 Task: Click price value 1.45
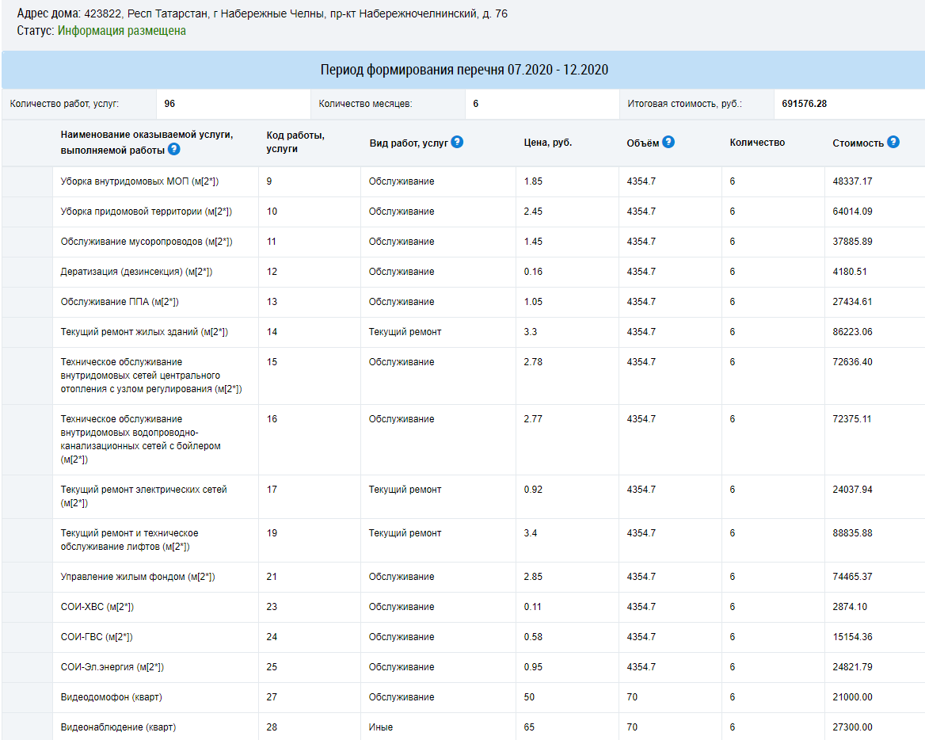[533, 242]
